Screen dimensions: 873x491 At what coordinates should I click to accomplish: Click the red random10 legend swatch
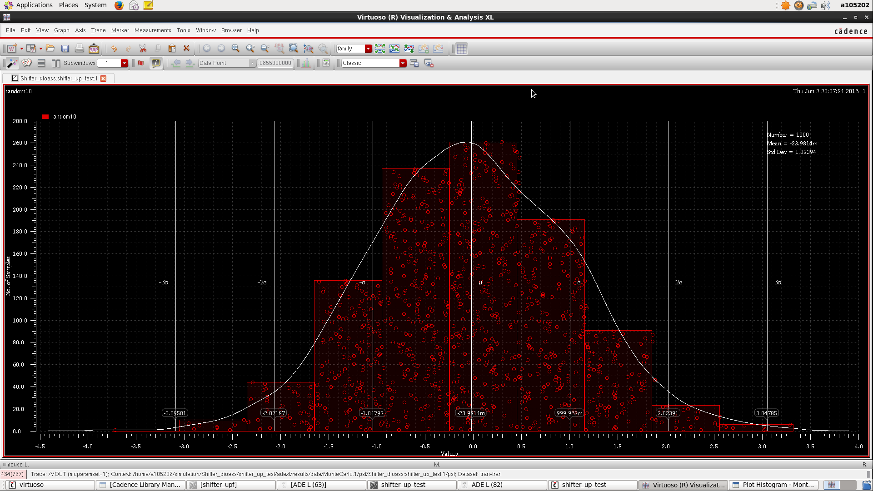tap(45, 117)
